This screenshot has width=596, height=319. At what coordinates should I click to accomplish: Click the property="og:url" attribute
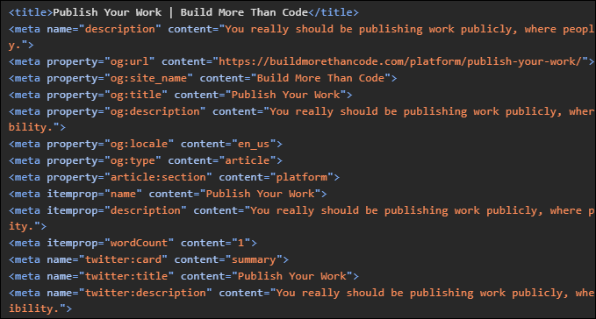pyautogui.click(x=101, y=61)
